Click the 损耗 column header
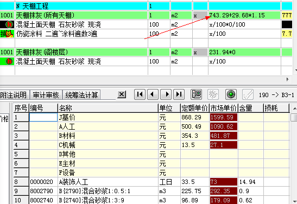Screen dimensions: 297x204 pyautogui.click(x=276, y=108)
